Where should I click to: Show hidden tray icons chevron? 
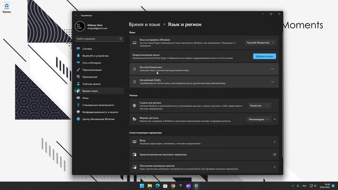(293, 186)
